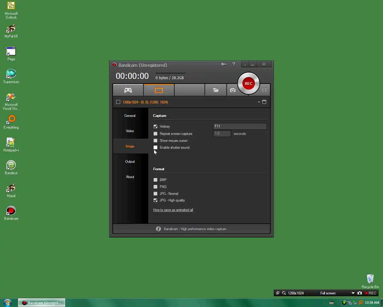Screen dimensions: 383x307
Task: Open Bandicam desktop shortcut
Action: coord(11,213)
